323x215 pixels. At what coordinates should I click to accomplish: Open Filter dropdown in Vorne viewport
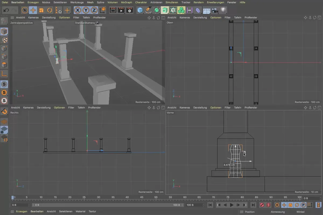[227, 107]
